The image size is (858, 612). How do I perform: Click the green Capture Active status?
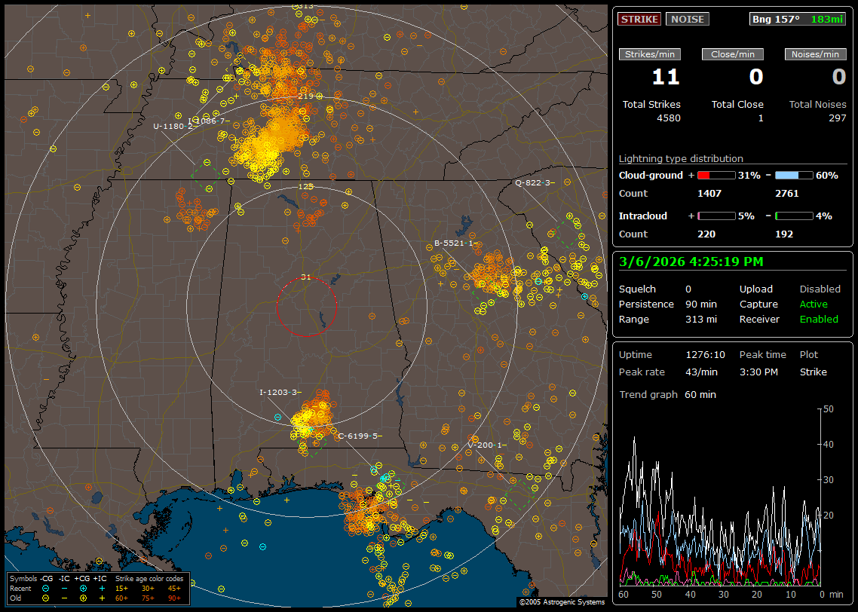tap(814, 304)
